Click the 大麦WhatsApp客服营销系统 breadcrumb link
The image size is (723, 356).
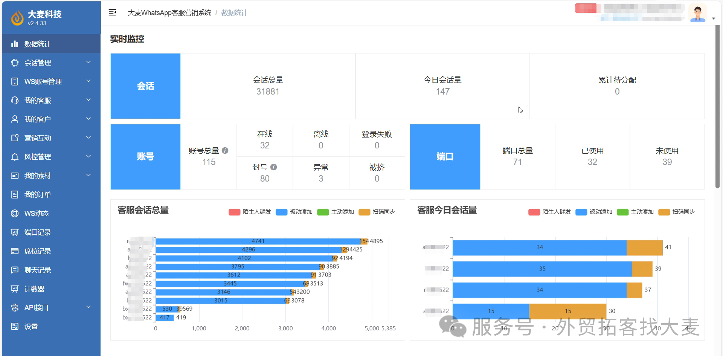click(169, 13)
